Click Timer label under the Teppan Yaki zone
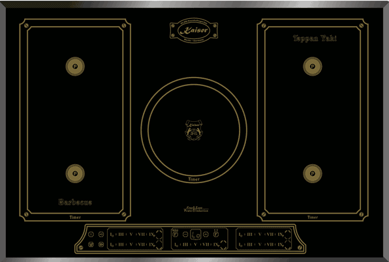Viewport: 389px width, 262px height. (x=313, y=217)
